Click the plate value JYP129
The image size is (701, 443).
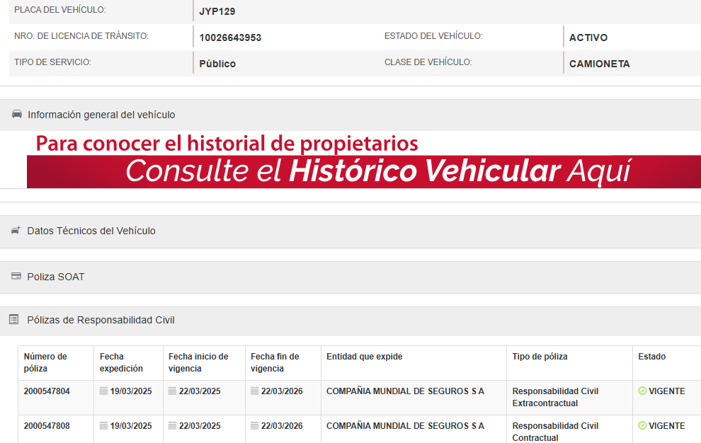pyautogui.click(x=217, y=12)
